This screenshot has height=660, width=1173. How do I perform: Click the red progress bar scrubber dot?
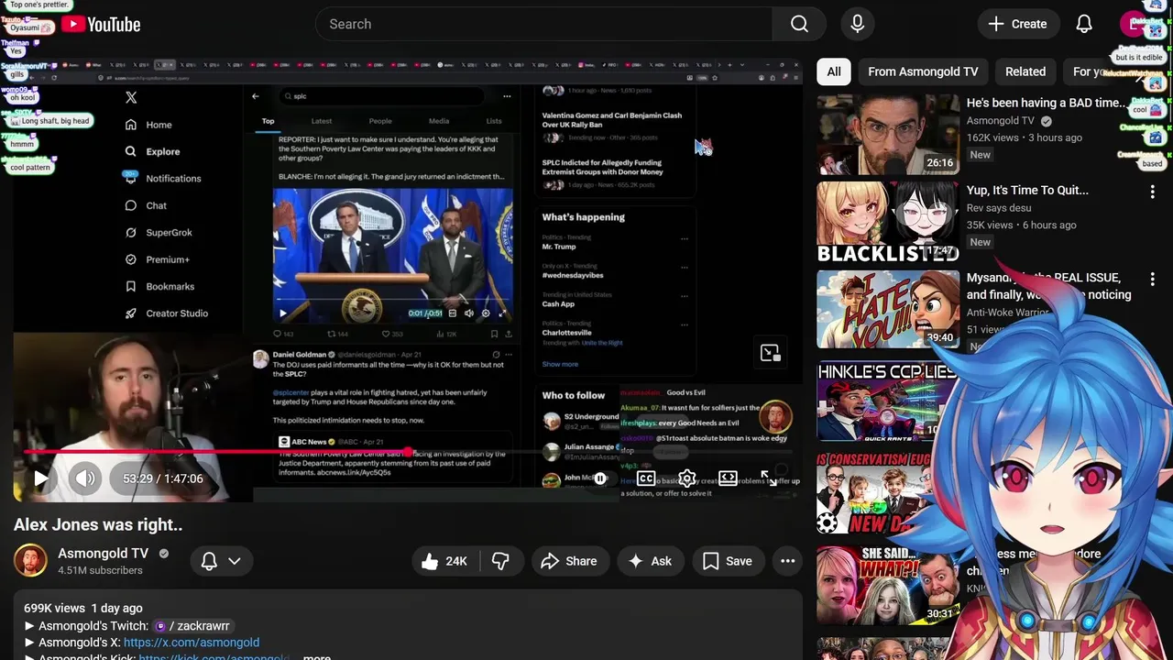pyautogui.click(x=408, y=452)
